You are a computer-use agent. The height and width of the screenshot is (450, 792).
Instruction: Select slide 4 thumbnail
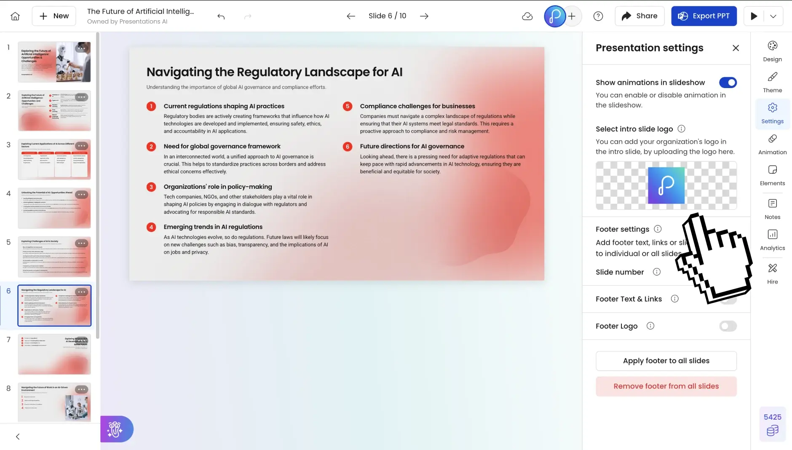54,208
